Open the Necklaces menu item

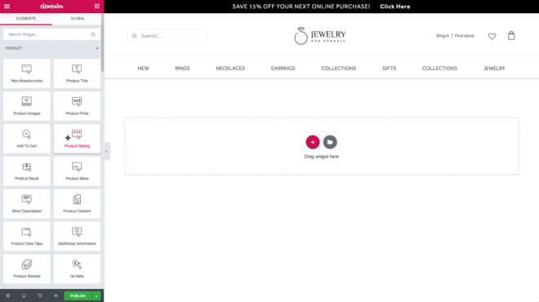(230, 69)
